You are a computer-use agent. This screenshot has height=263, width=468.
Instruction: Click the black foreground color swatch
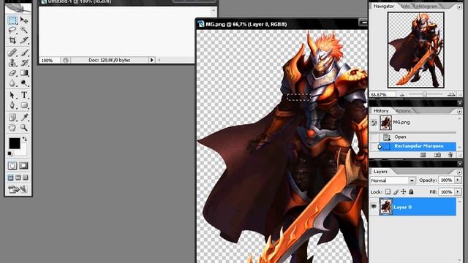14,143
